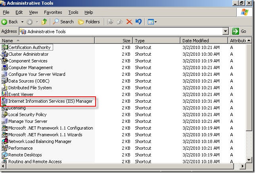Click the red Delete icon

click(129, 22)
